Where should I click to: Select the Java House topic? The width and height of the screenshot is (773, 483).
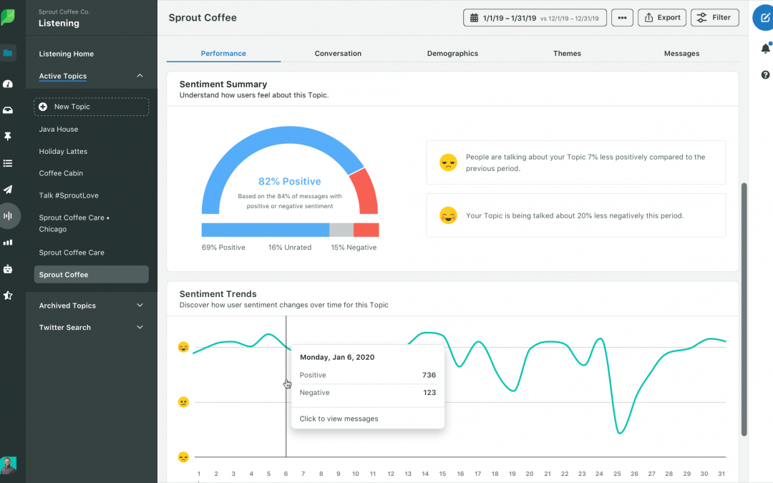point(58,129)
